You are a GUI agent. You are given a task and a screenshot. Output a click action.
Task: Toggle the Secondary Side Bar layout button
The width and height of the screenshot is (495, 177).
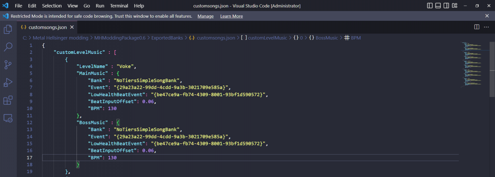(446, 6)
